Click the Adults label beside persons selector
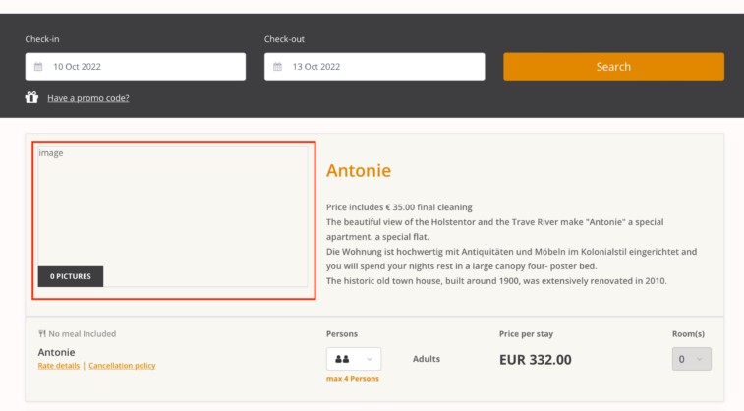The image size is (744, 411). pos(427,359)
